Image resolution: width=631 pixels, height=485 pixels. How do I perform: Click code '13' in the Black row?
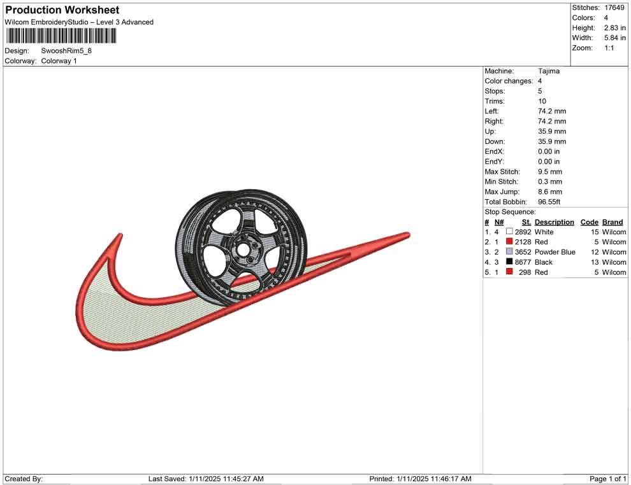[595, 262]
